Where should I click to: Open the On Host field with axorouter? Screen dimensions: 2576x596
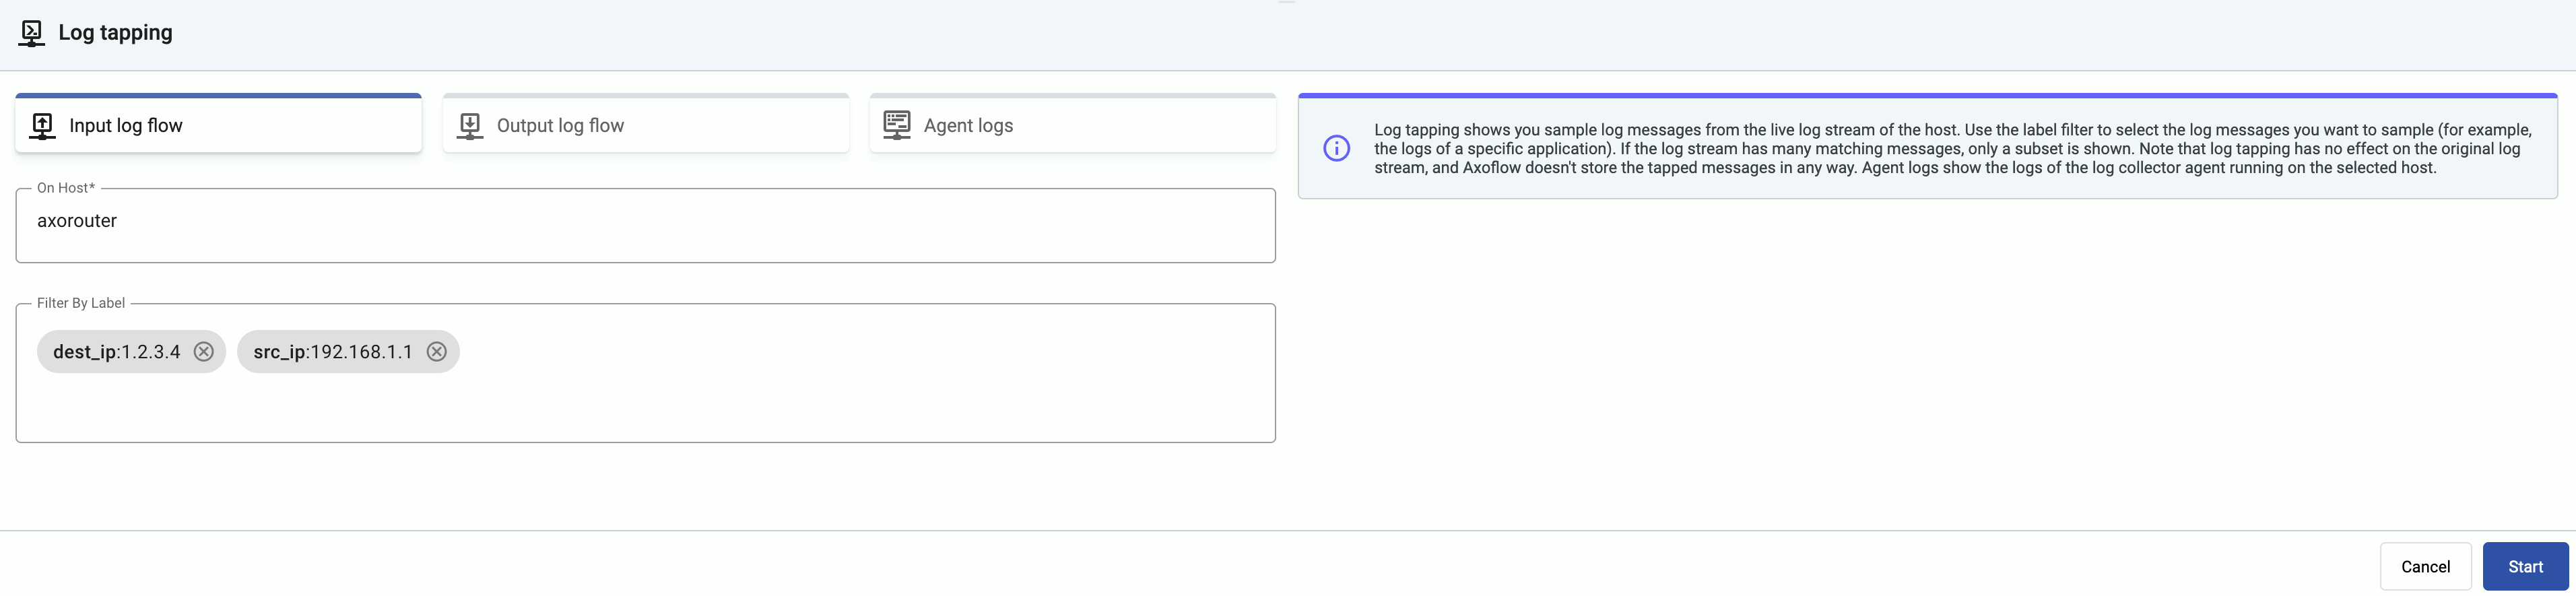coord(646,225)
